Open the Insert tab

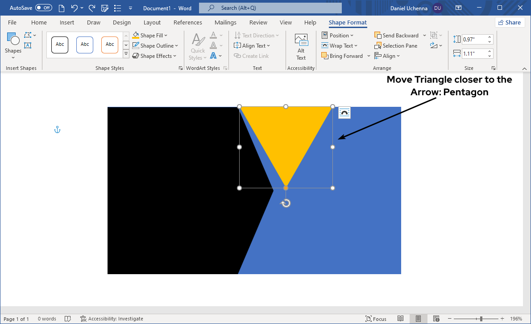pyautogui.click(x=67, y=23)
